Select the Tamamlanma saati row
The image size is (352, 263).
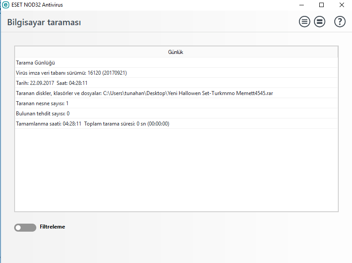(176, 124)
